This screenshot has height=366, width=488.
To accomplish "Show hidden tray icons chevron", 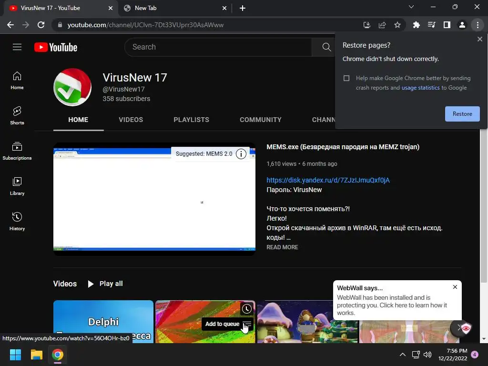I will pos(402,355).
